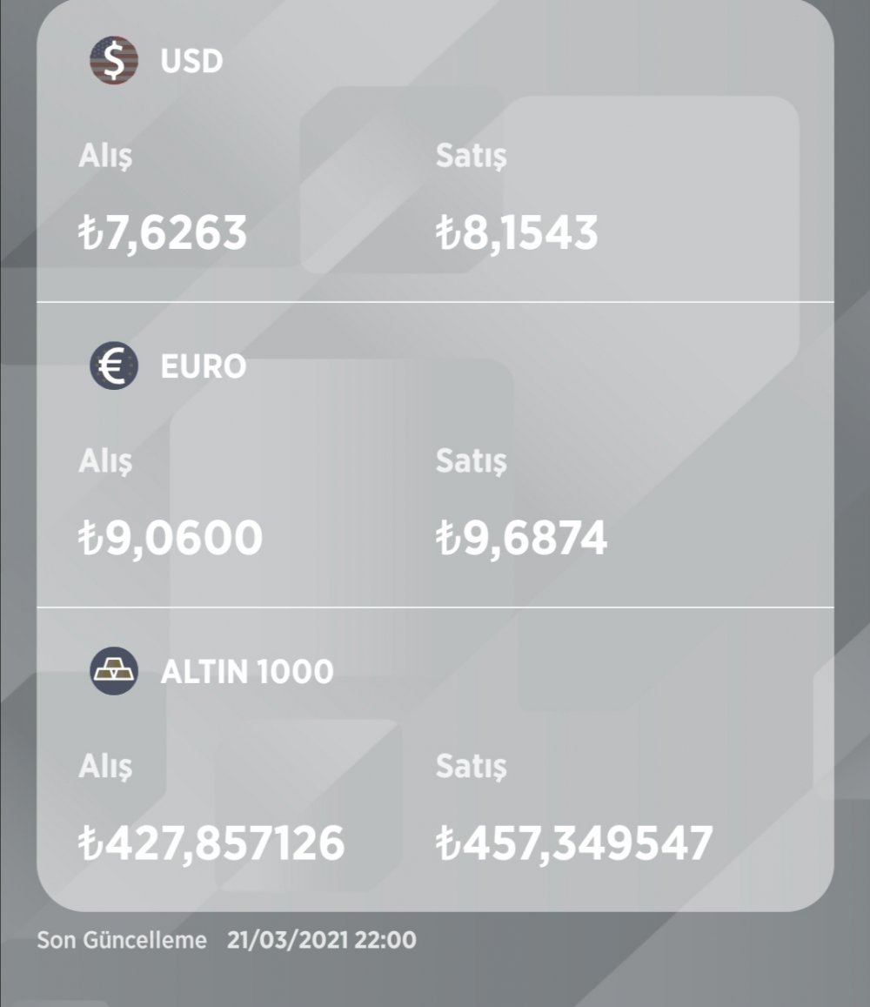Click the 21/03/2021 22:00 update timestamp
This screenshot has height=1007, width=870.
322,941
